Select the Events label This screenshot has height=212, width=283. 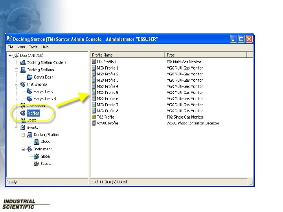pyautogui.click(x=33, y=128)
